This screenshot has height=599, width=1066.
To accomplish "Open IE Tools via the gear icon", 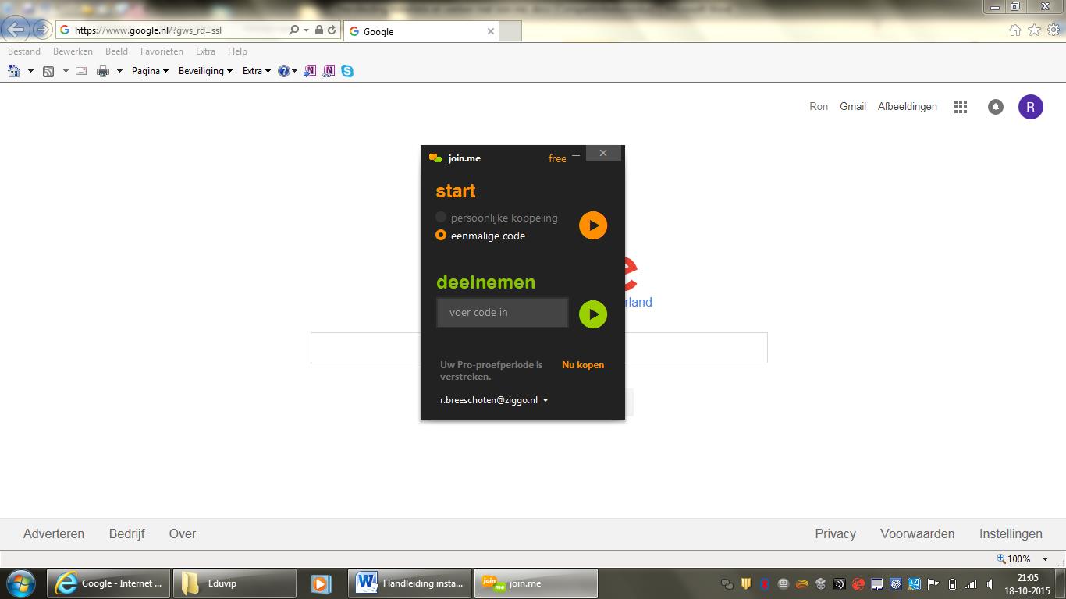I will 1054,30.
